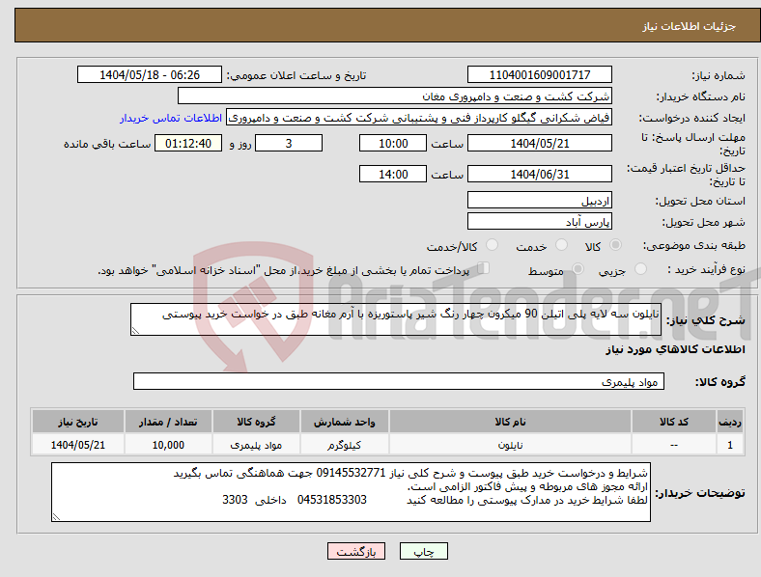Click the شرح کلی نیاز description textarea
761x577 pixels.
[x=396, y=319]
